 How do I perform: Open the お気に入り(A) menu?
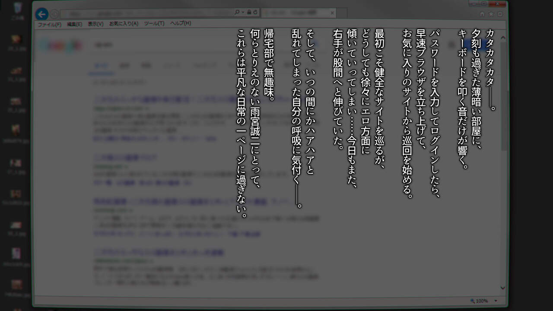pos(124,23)
